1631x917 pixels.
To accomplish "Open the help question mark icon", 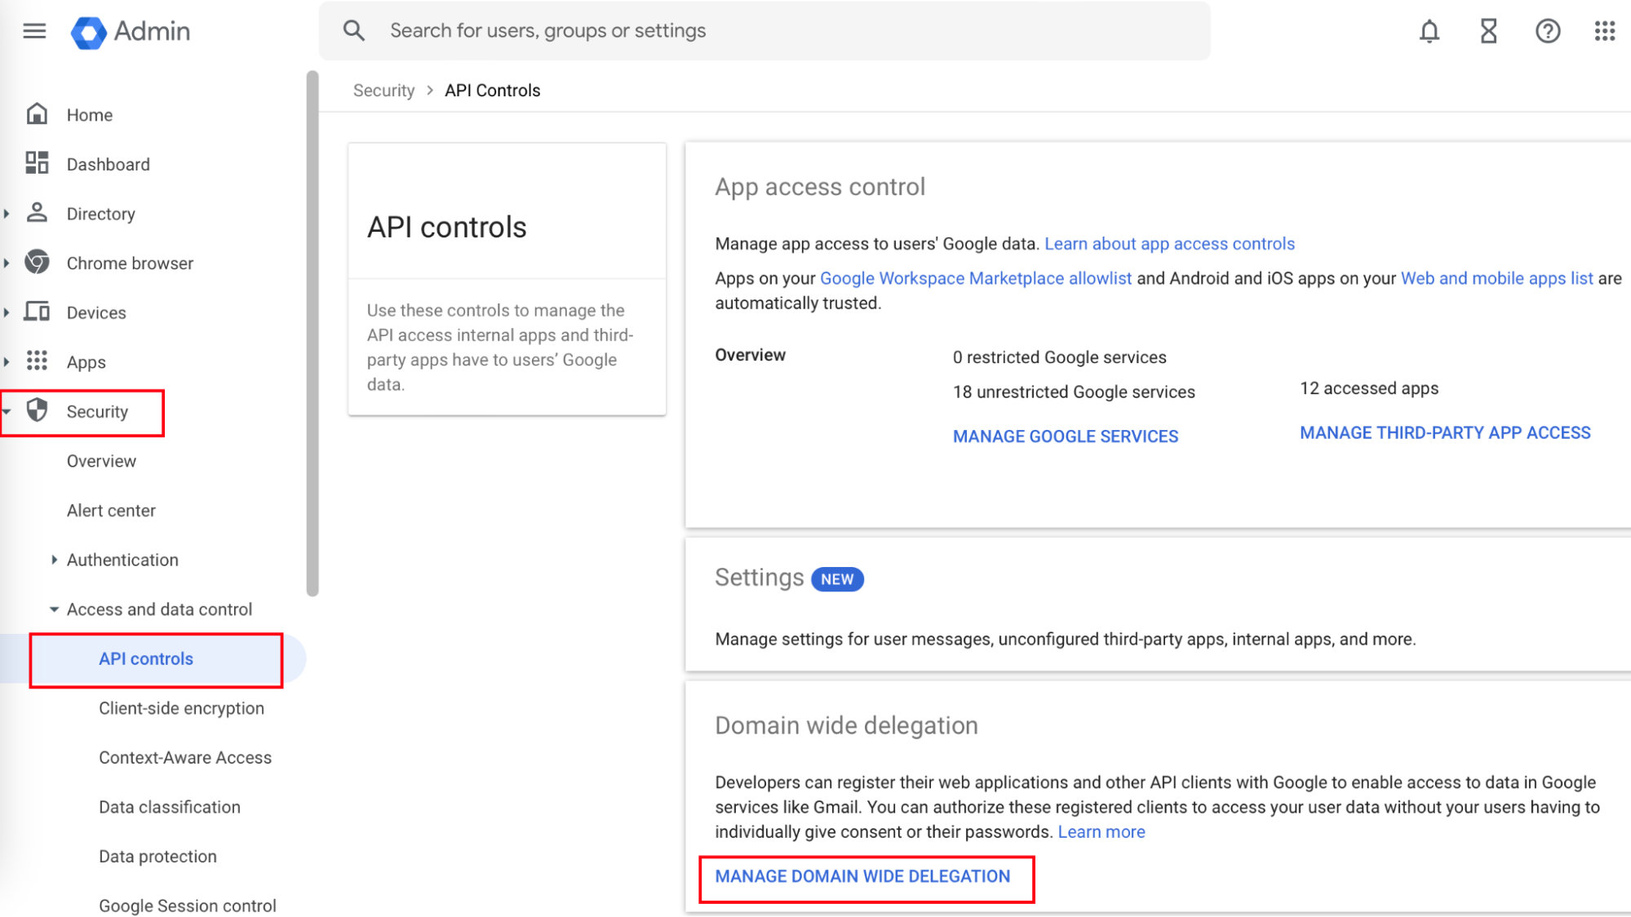I will pos(1547,31).
